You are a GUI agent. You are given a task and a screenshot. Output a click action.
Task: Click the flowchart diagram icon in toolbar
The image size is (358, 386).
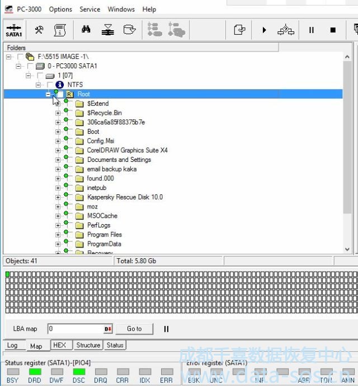point(286,30)
